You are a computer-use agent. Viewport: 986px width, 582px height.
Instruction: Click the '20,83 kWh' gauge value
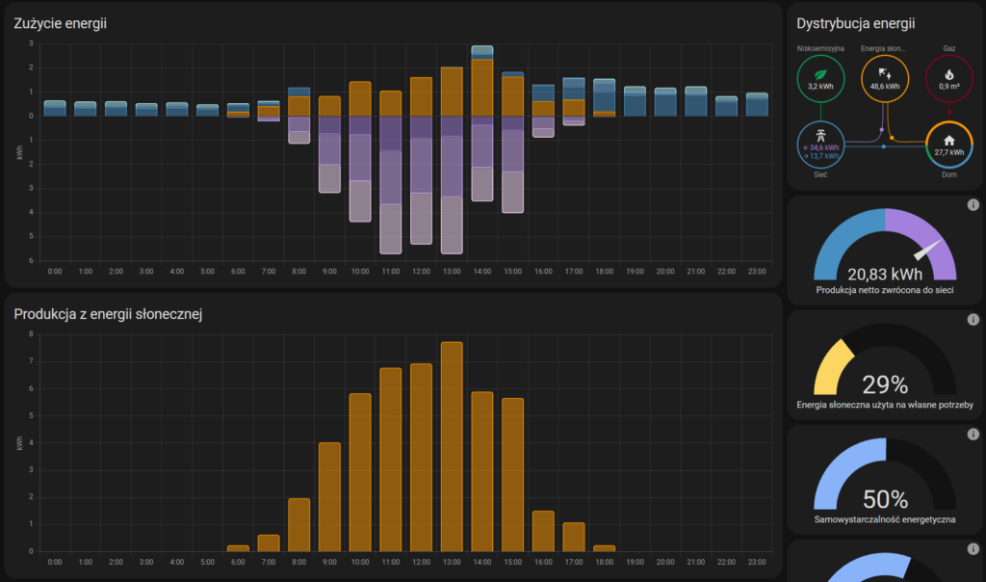[885, 275]
